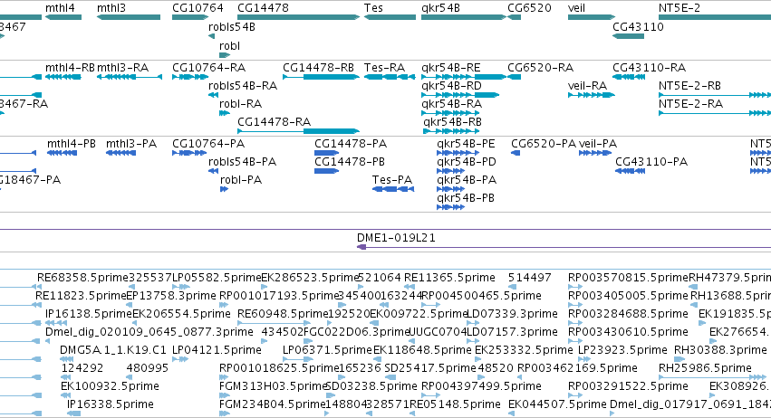Viewport: 771px width, 418px height.
Task: Open the CG6520-RA transcript label
Action: point(540,68)
